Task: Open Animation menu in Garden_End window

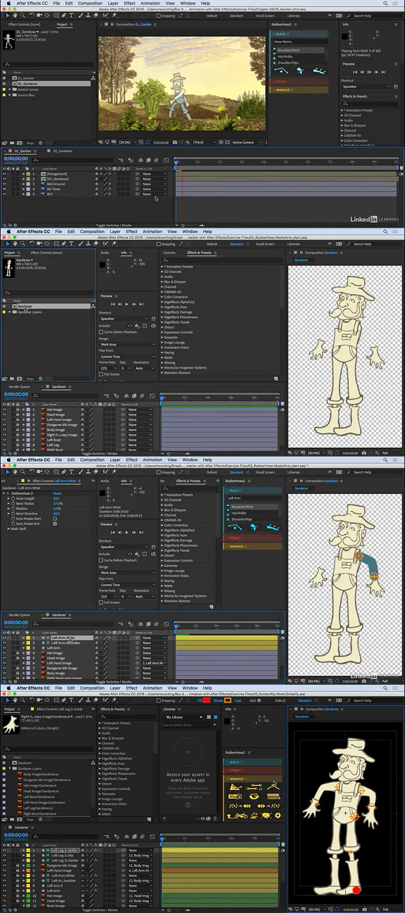Action: pos(150,3)
